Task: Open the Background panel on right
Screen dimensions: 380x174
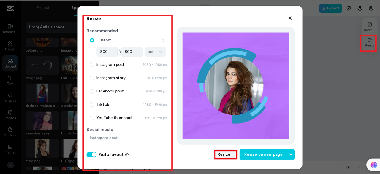Action: coord(370,27)
